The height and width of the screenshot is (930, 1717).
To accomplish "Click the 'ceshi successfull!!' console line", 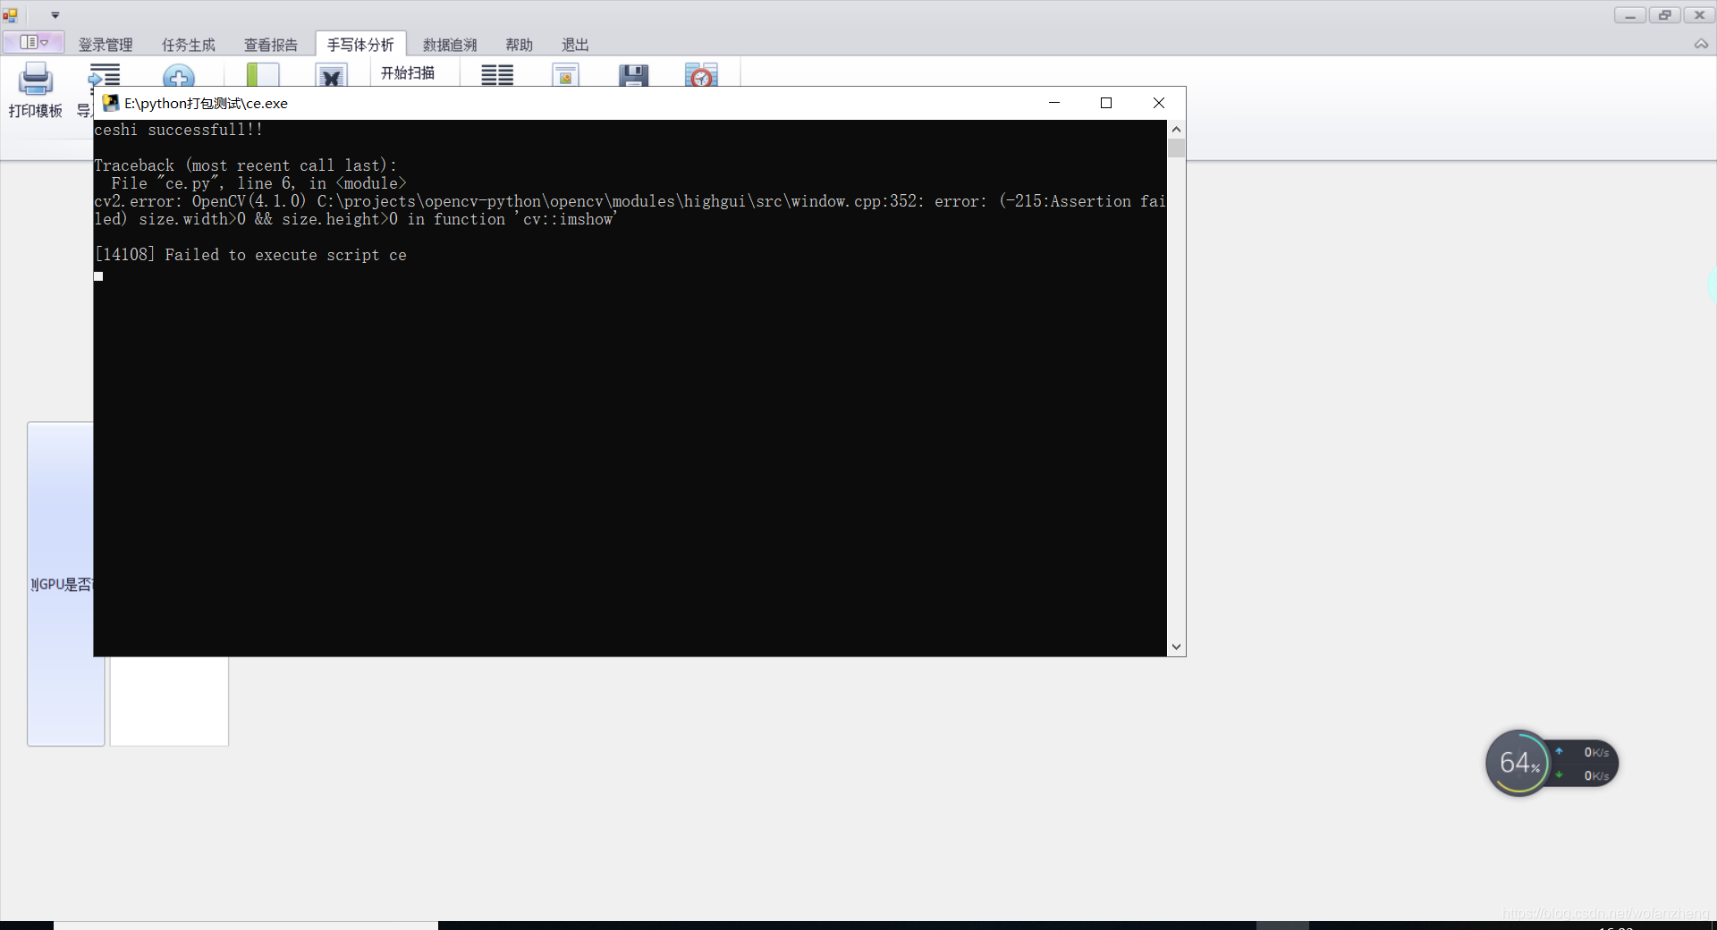I will click(179, 130).
